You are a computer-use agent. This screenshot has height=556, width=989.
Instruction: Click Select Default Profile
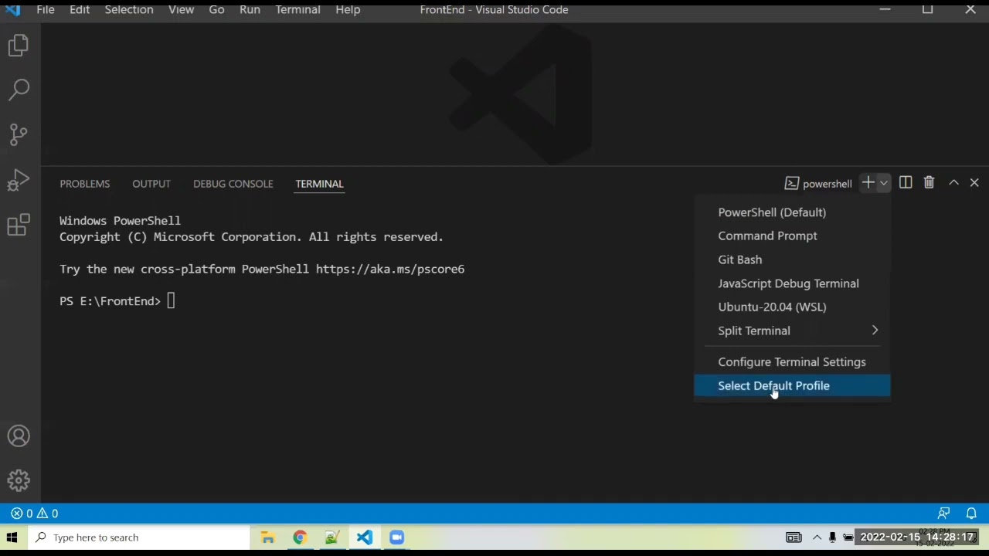pyautogui.click(x=792, y=386)
